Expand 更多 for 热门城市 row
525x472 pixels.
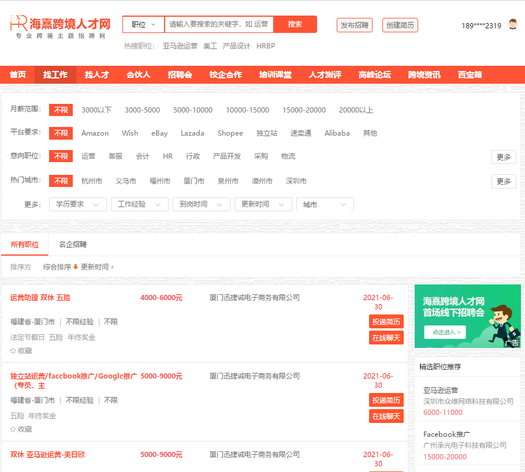click(x=504, y=181)
